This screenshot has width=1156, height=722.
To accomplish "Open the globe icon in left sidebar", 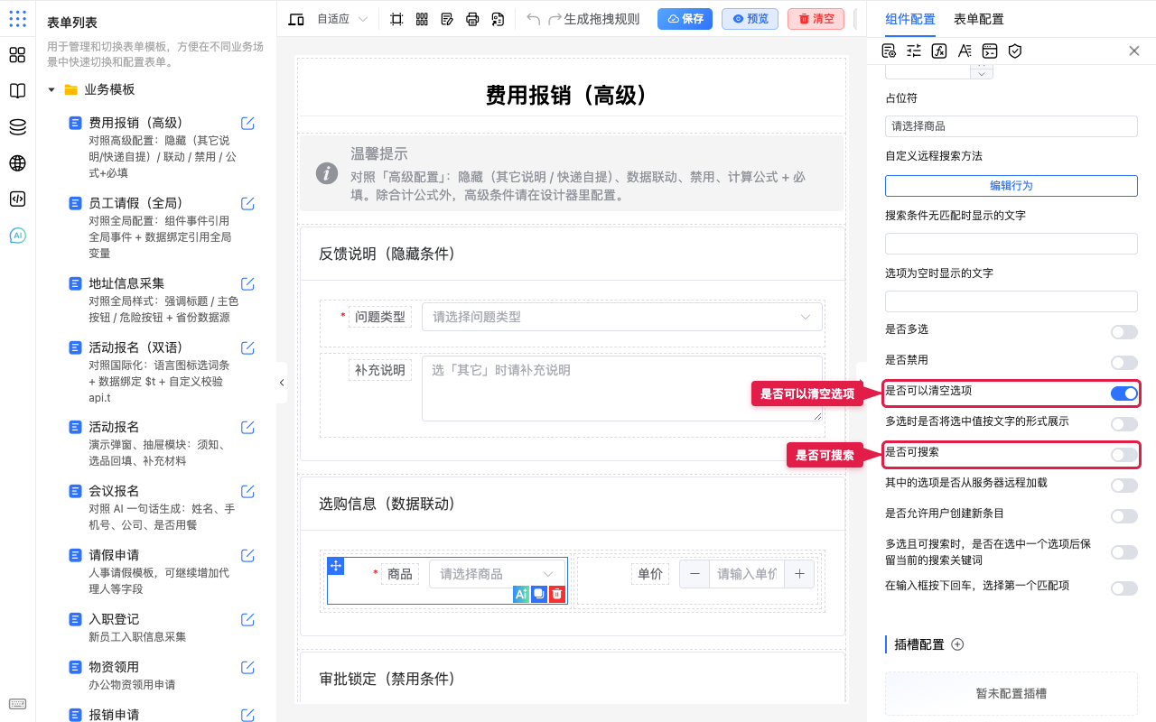I will (x=17, y=163).
